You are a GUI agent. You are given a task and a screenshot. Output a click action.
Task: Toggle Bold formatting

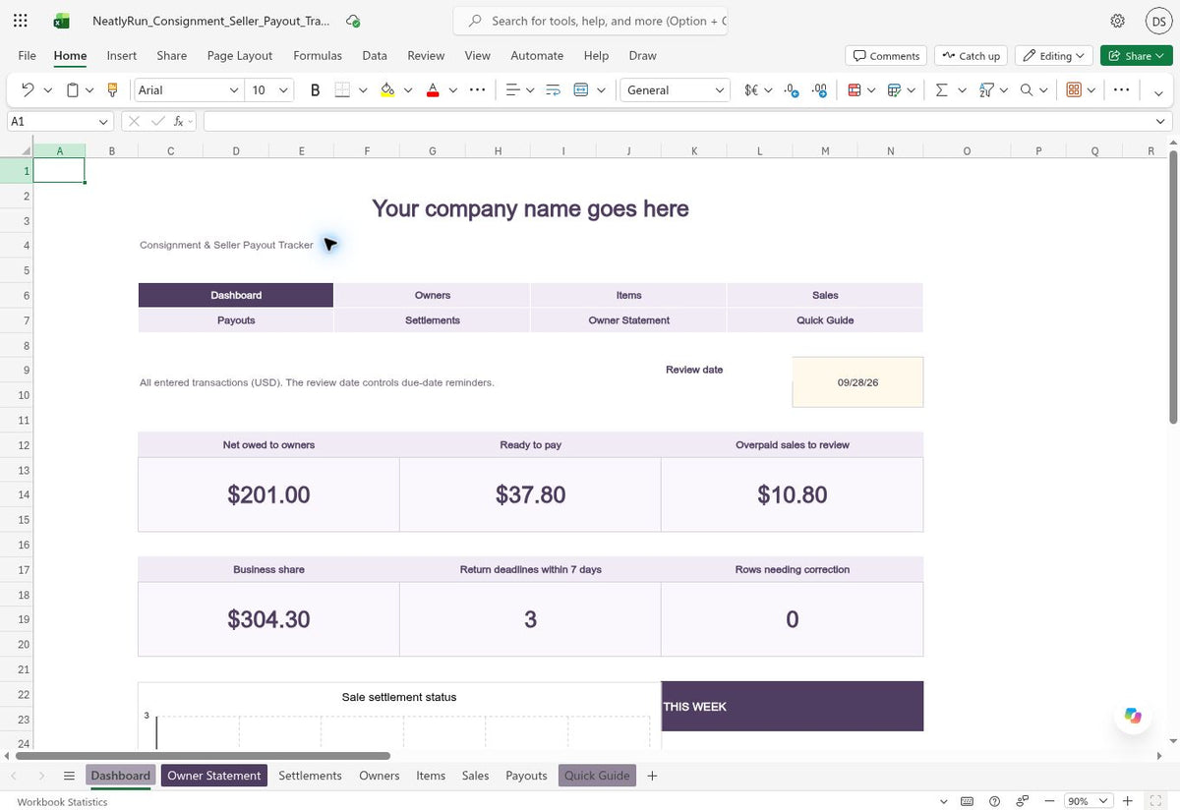point(316,89)
